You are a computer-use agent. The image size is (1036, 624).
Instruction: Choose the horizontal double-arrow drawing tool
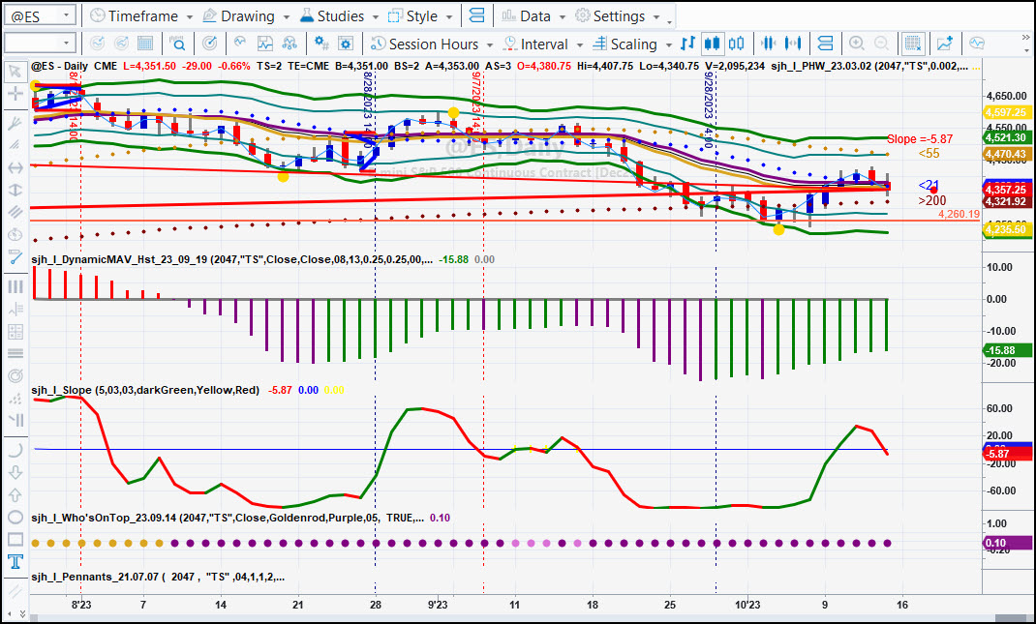click(15, 167)
